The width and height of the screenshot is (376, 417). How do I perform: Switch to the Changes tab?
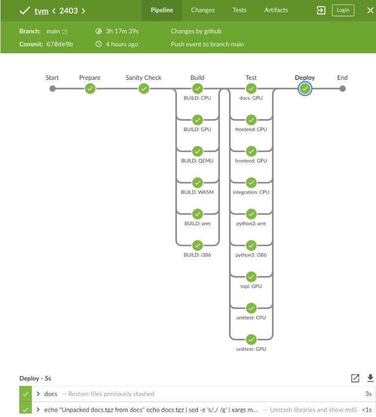[203, 10]
